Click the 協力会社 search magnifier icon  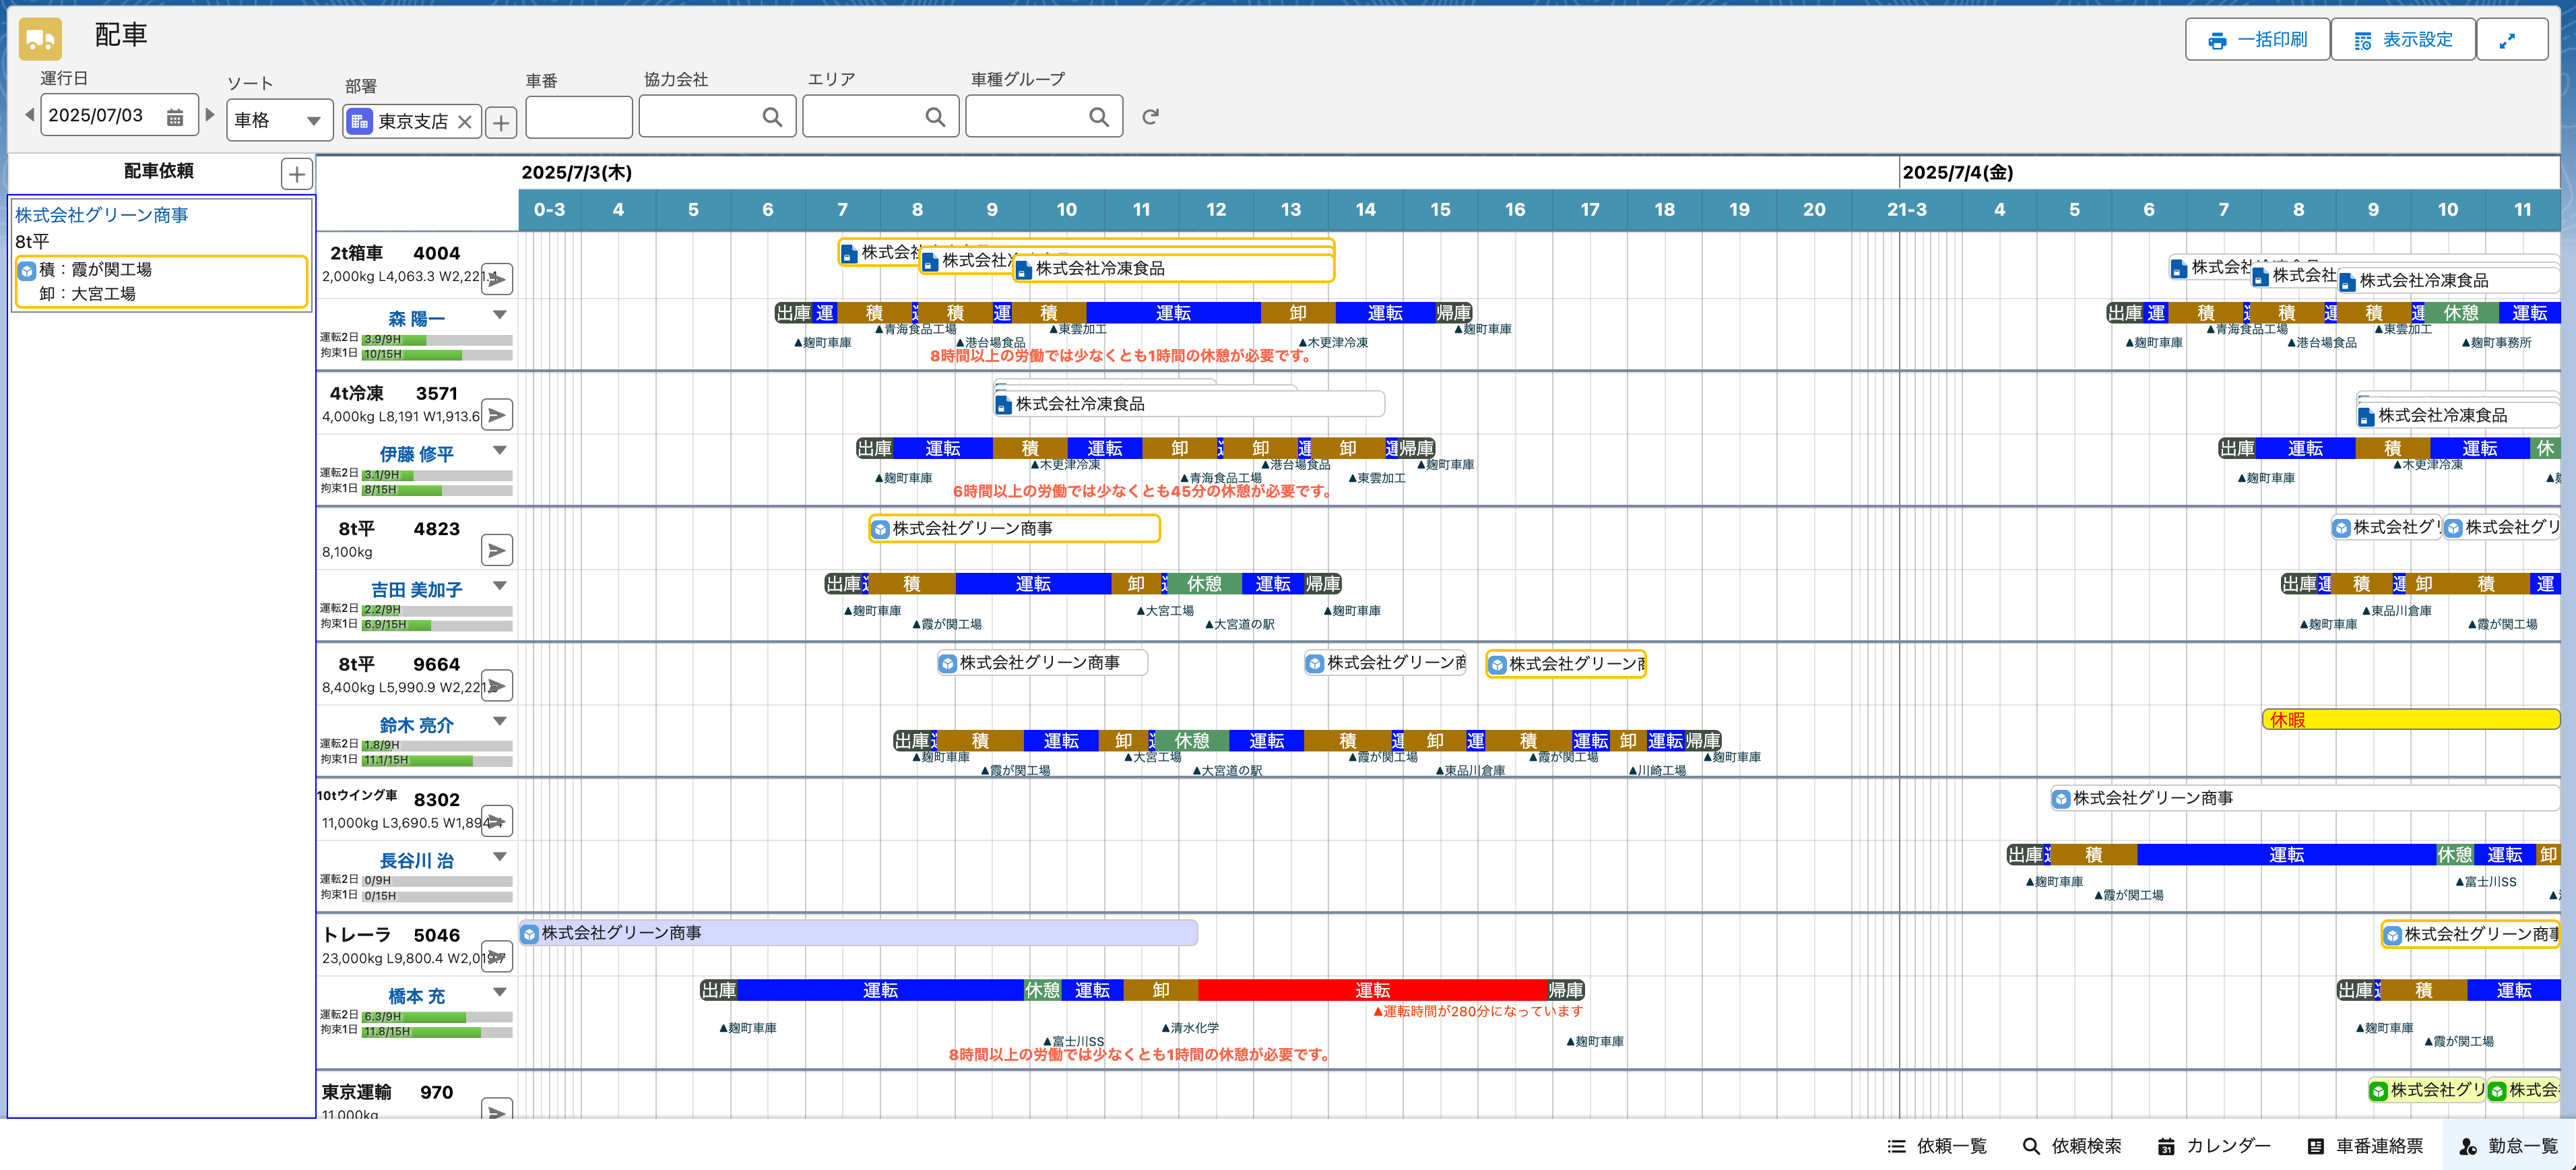tap(772, 117)
